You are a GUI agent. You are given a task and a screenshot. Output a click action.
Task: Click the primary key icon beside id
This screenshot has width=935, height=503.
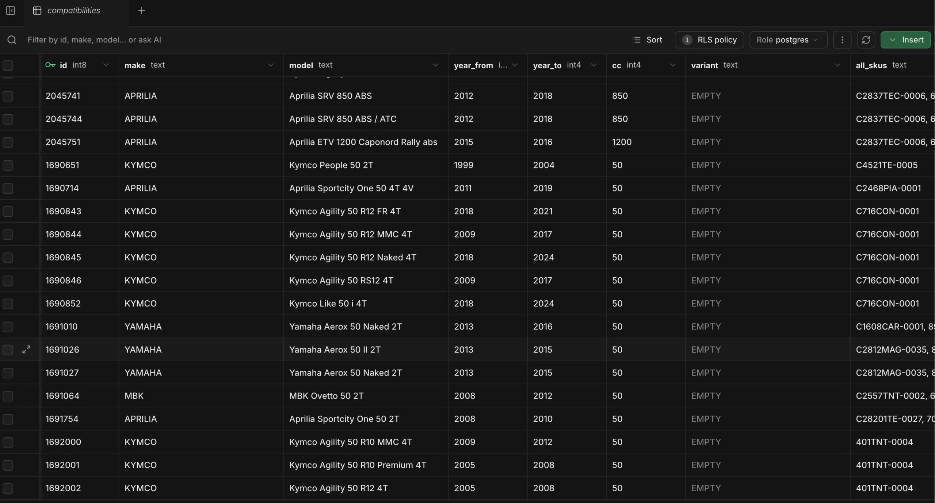(x=50, y=65)
